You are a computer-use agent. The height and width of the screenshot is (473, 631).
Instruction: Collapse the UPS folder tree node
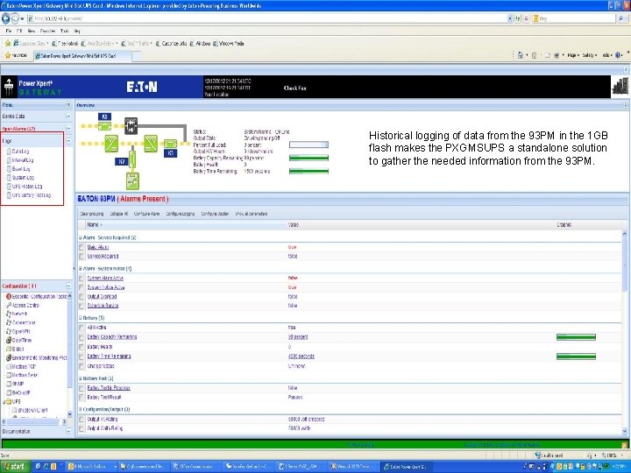[x=4, y=401]
